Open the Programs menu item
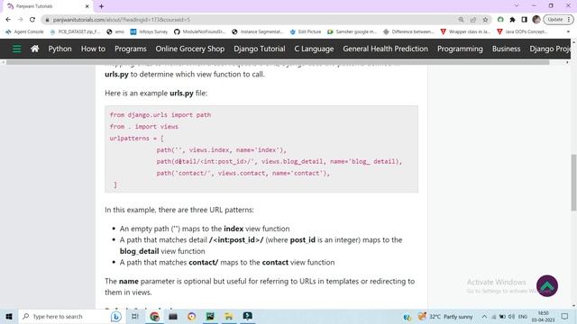This screenshot has width=577, height=324. pyautogui.click(x=131, y=49)
